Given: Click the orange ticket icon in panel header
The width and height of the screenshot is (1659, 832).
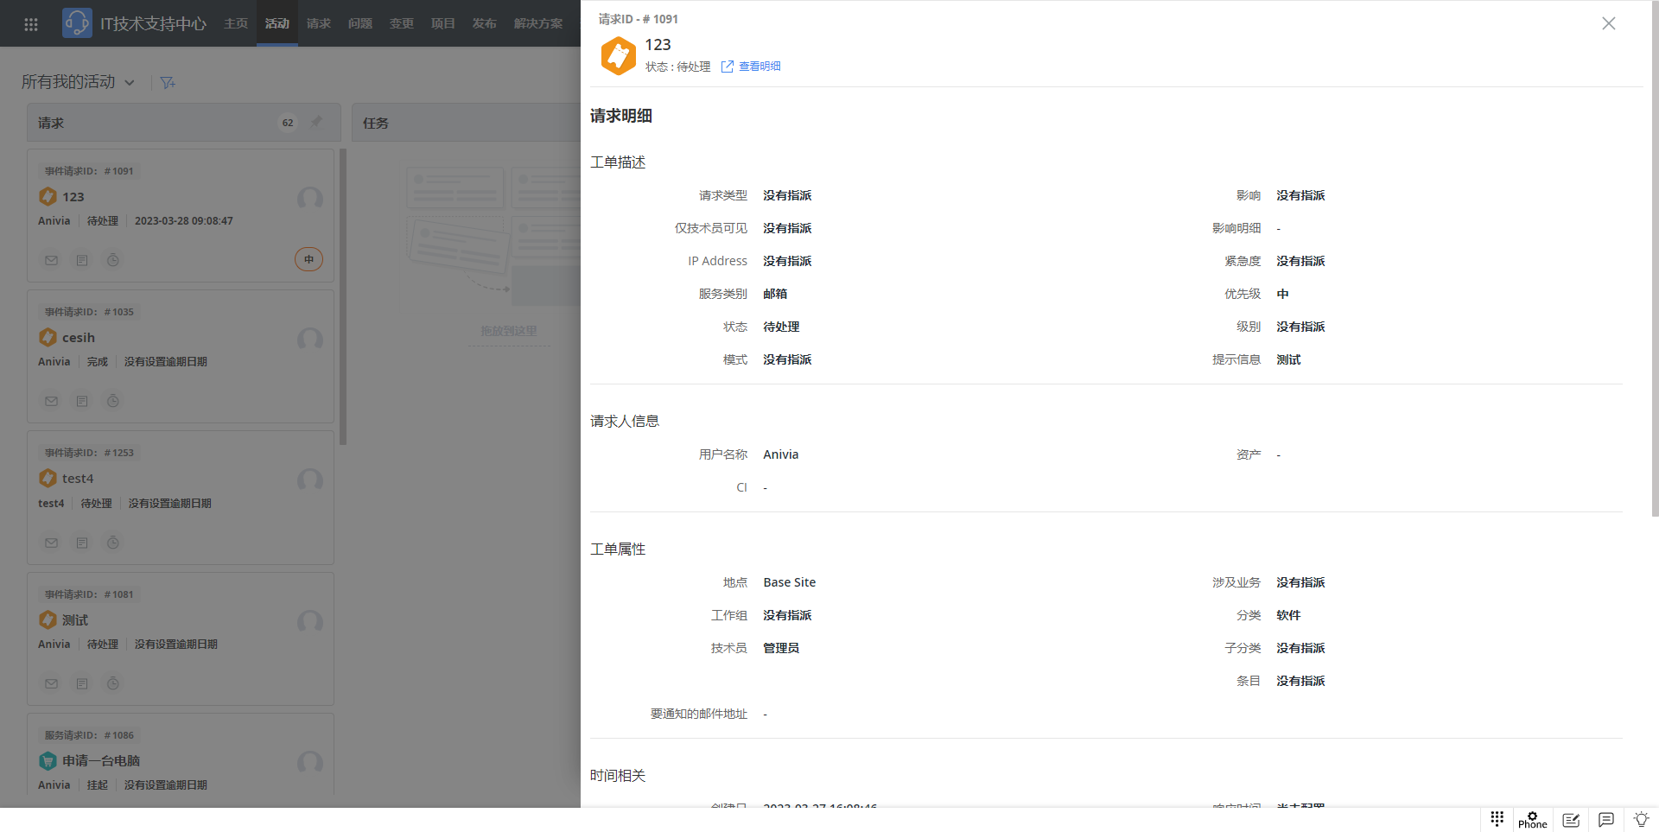Looking at the screenshot, I should click(x=619, y=56).
